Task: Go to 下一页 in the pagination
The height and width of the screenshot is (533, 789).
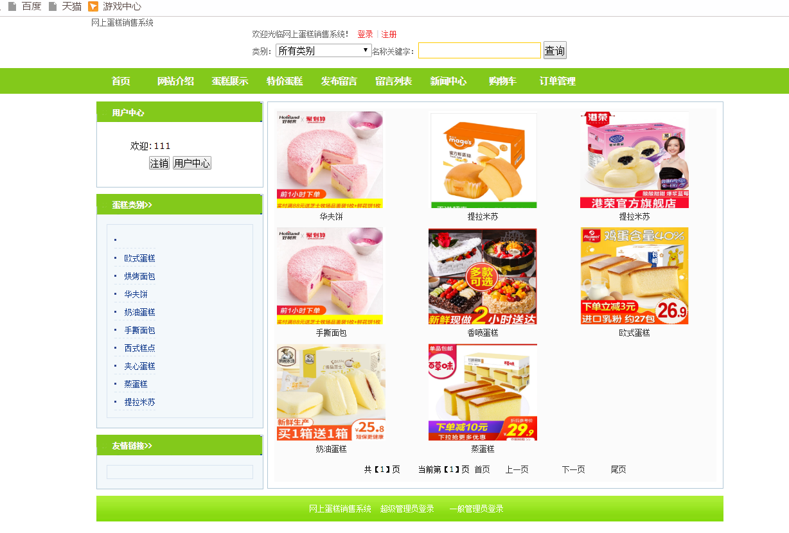Action: (574, 469)
